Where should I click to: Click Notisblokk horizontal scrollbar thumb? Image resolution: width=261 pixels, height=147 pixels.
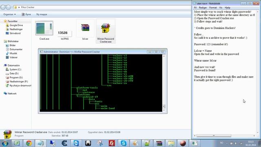(x=214, y=136)
